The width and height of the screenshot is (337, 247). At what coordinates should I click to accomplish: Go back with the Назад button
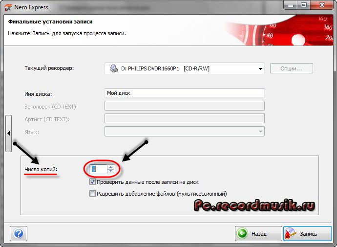point(258,233)
